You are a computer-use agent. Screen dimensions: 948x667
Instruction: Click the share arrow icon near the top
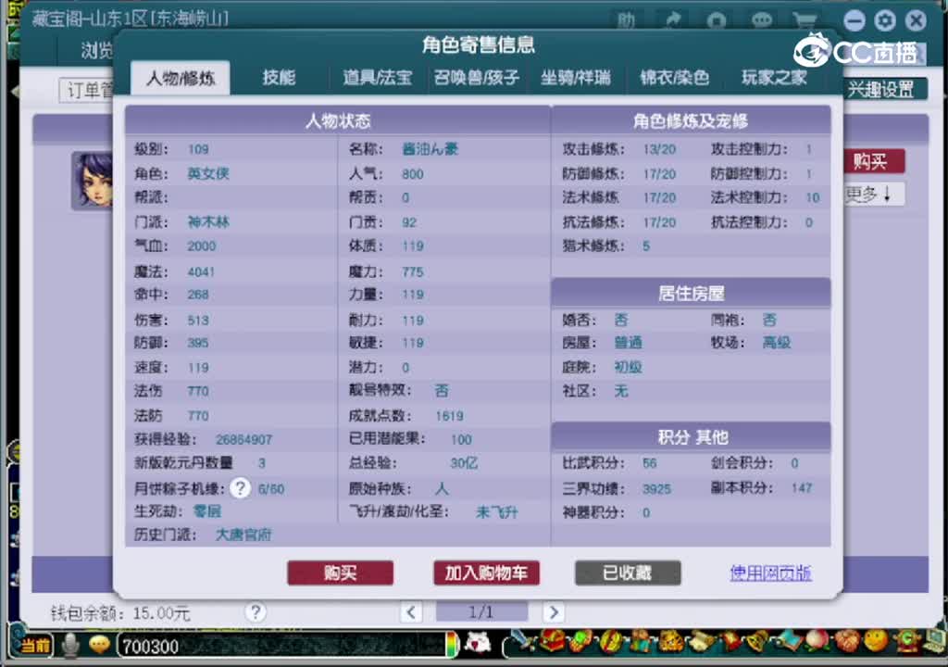pyautogui.click(x=672, y=20)
